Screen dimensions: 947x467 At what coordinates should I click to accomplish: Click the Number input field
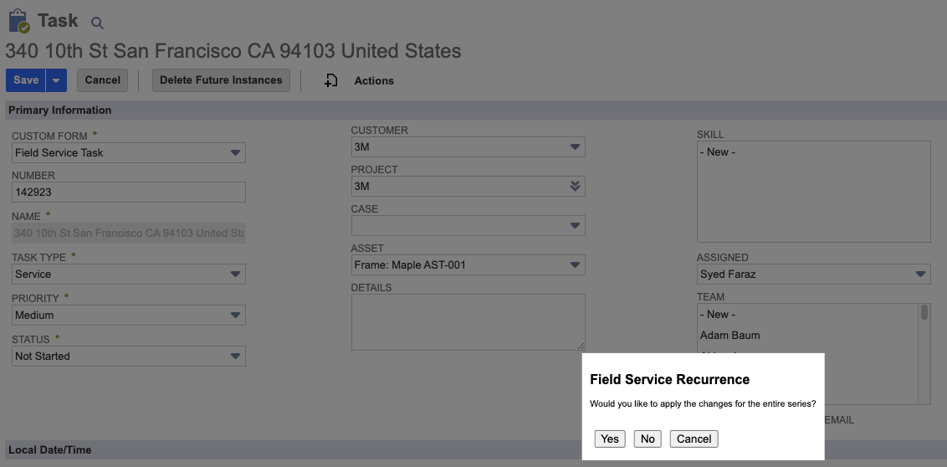[129, 192]
